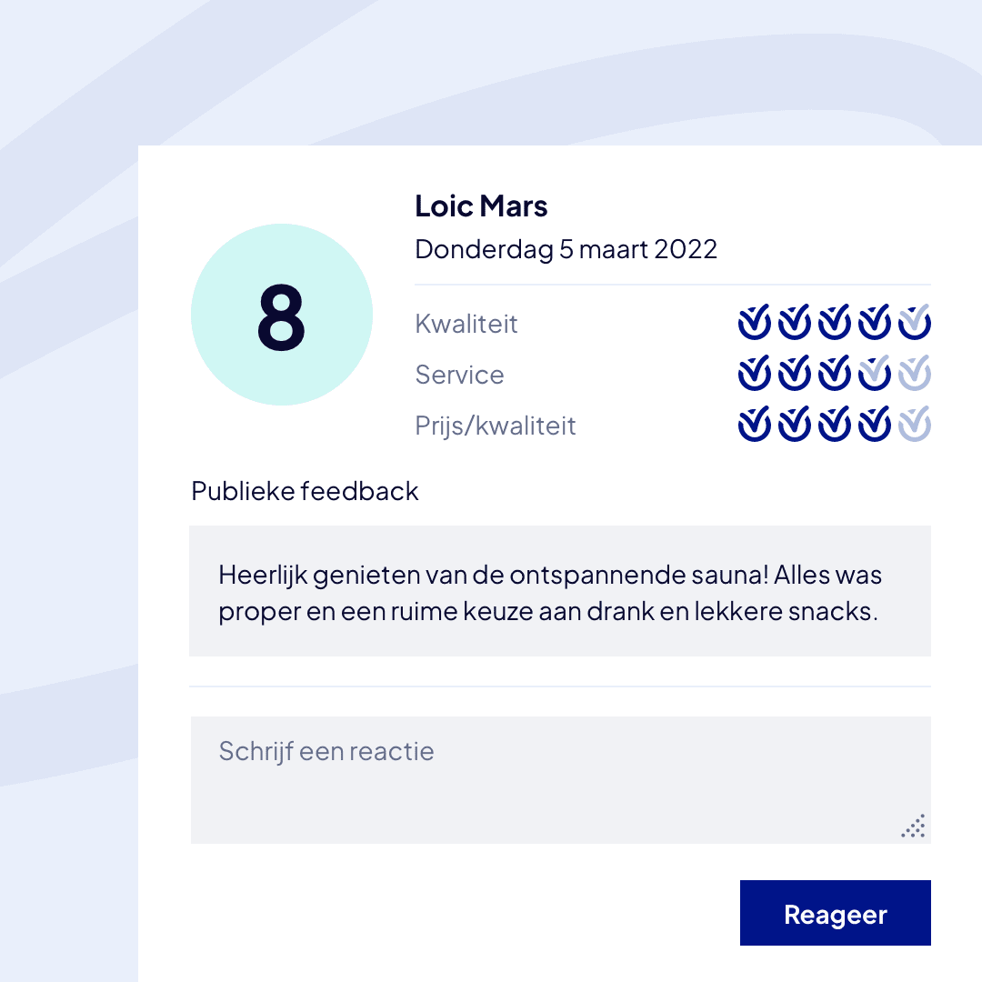Click the Reageer button
Viewport: 982px width, 982px height.
[835, 913]
